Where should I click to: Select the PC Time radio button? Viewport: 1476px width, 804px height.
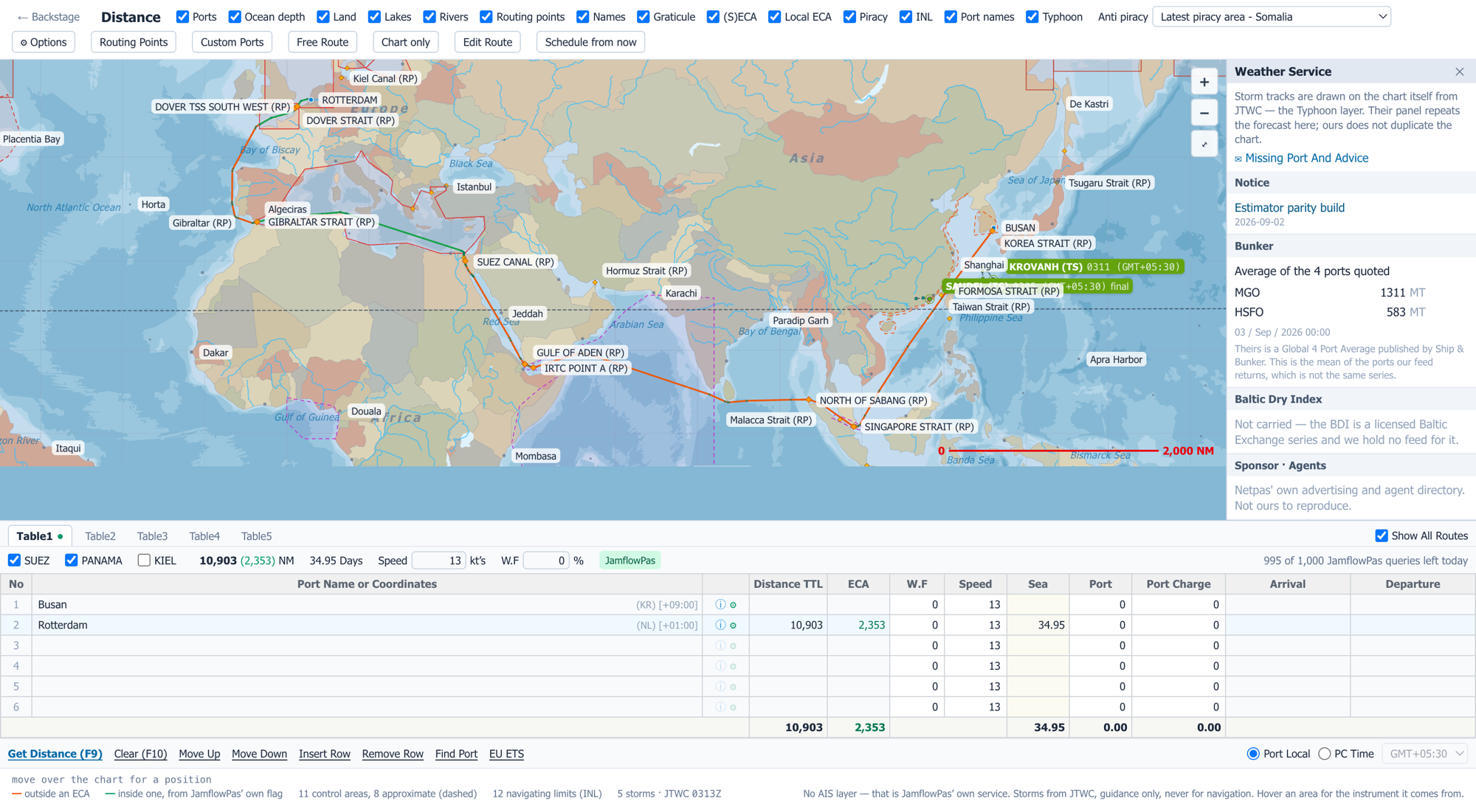1325,754
